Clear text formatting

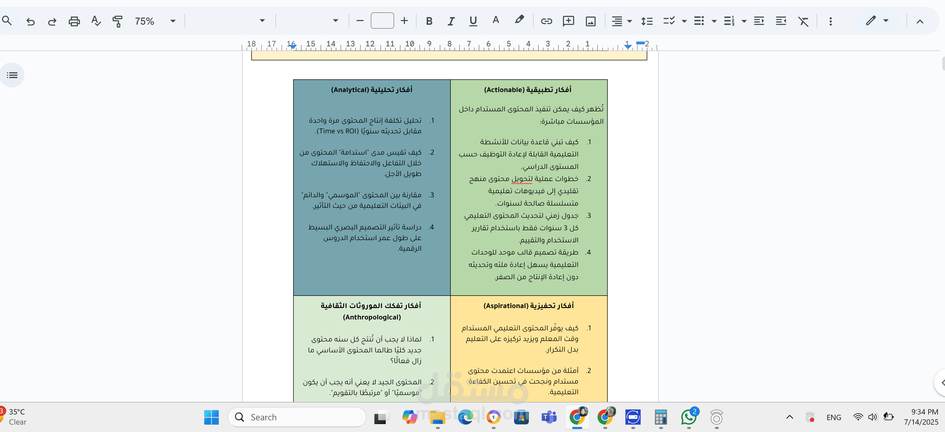(803, 21)
